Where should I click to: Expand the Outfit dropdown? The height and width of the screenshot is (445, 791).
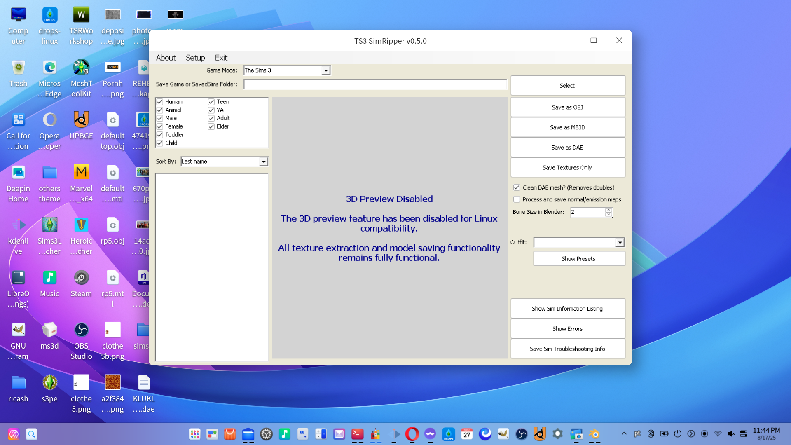pos(620,242)
